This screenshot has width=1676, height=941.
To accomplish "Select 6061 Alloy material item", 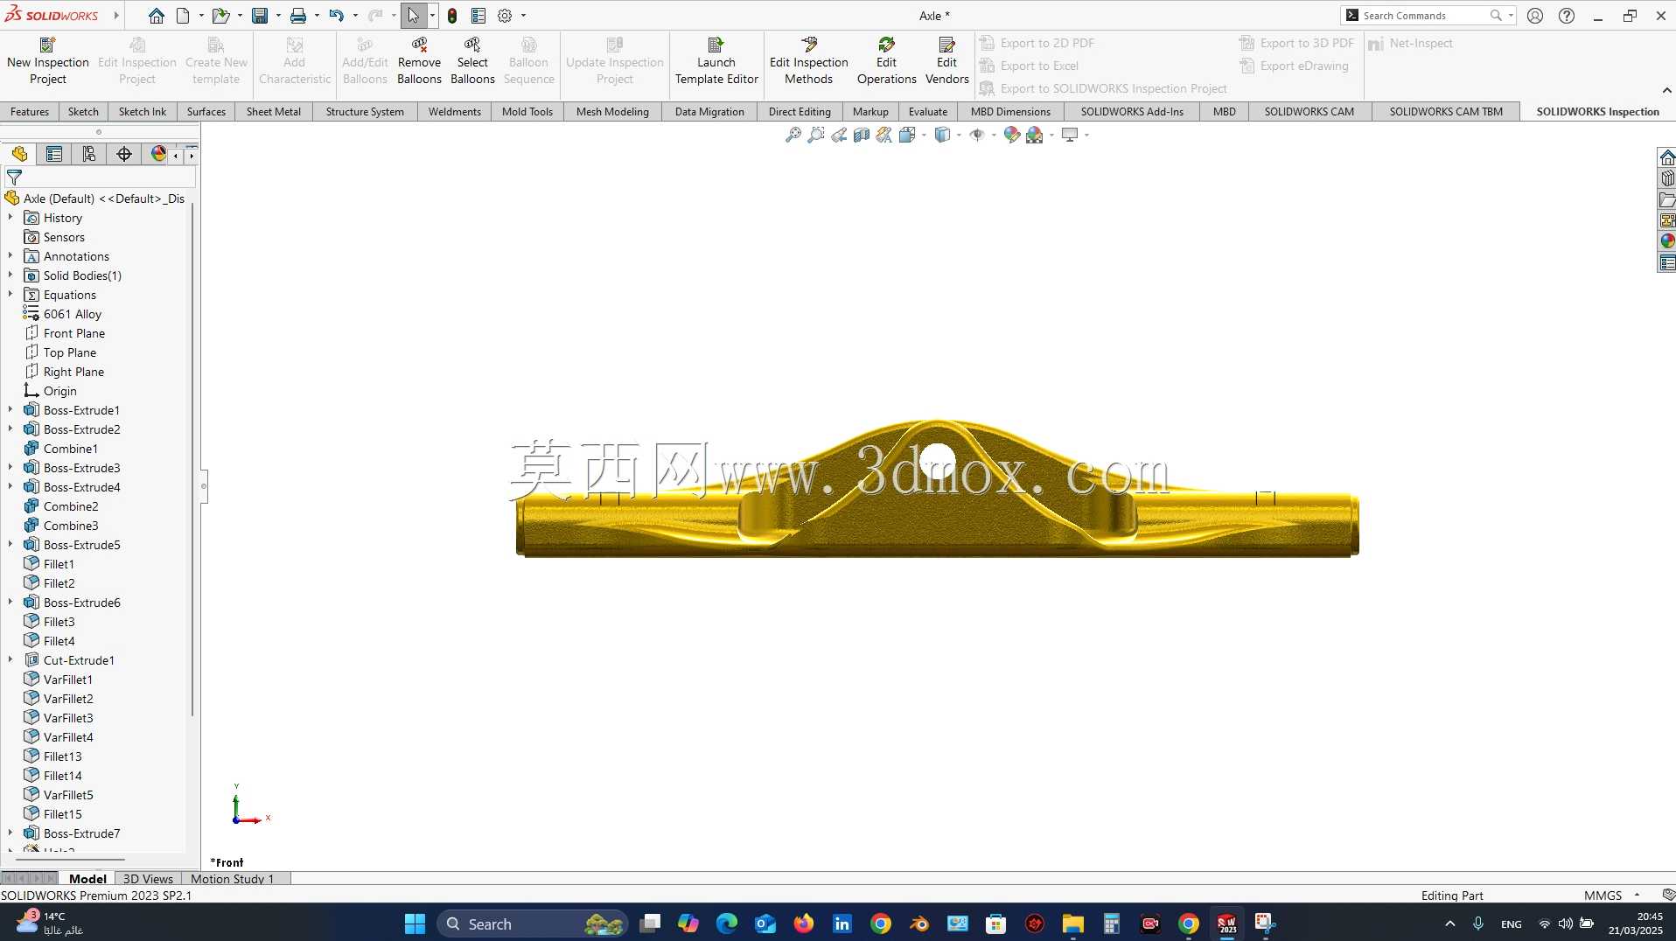I will [73, 314].
